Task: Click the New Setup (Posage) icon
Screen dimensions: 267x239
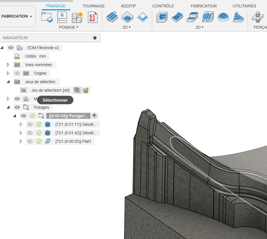Action: [x=47, y=17]
